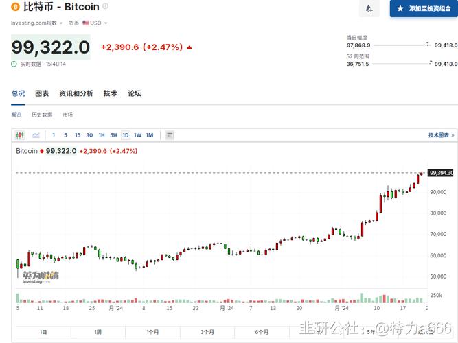Click the daily range slider bar
Image resolution: width=458 pixels, height=343 pixels.
tap(402, 45)
